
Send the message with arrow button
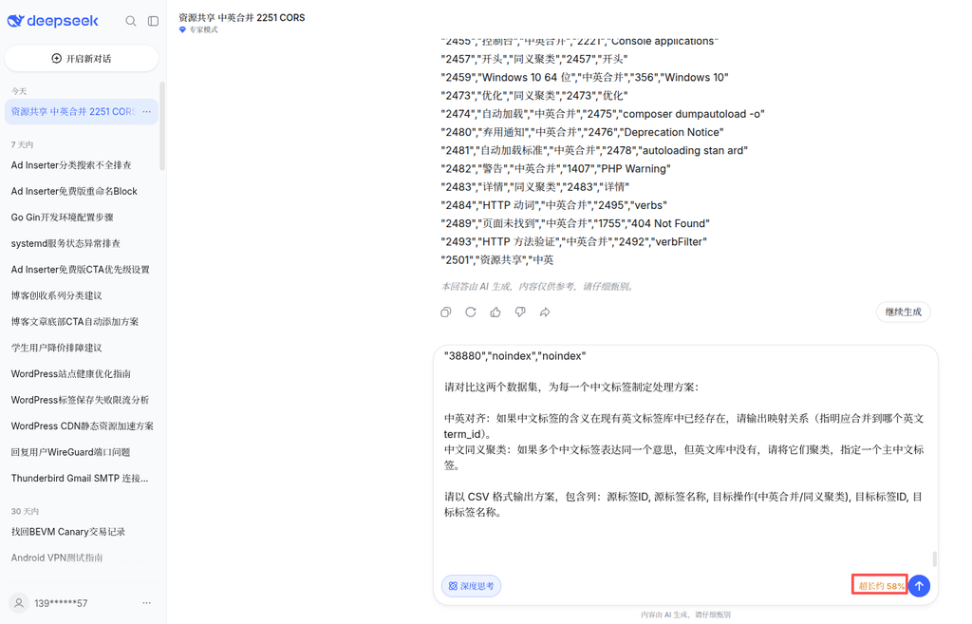pos(919,586)
